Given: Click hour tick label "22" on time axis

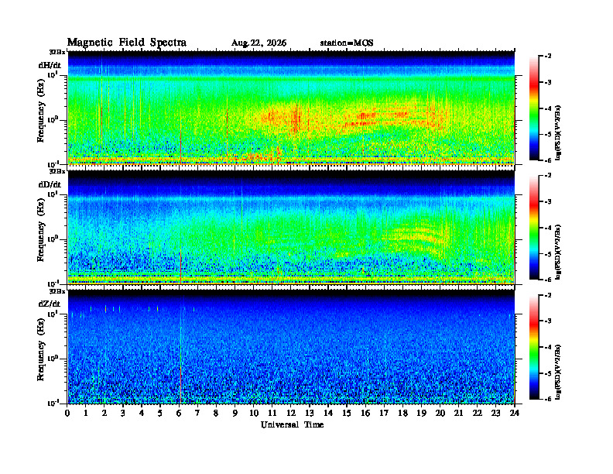Looking at the screenshot, I should (478, 413).
